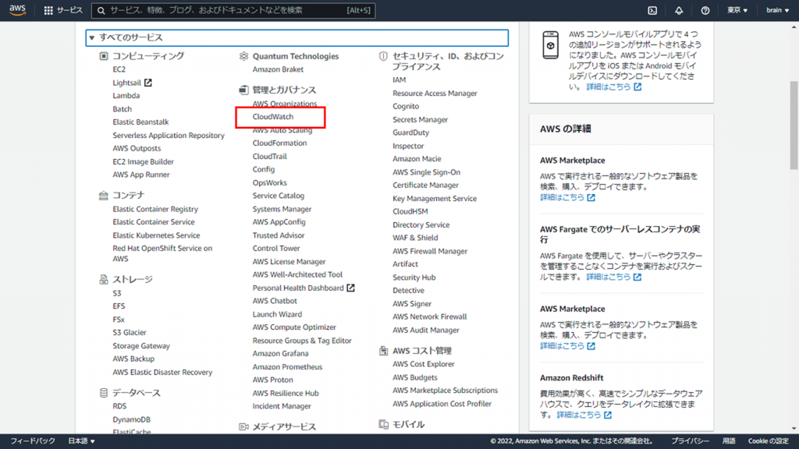Click the computing category chip icon
The width and height of the screenshot is (799, 449).
[104, 56]
